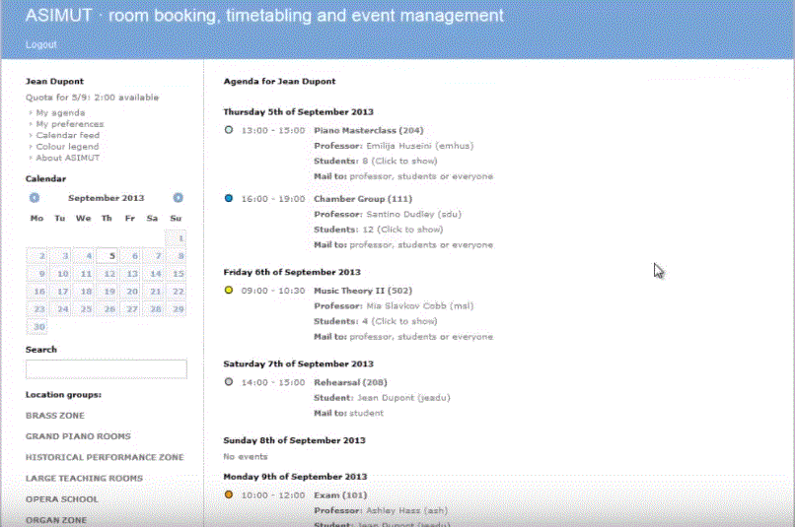795x527 pixels.
Task: Select September 5 in the calendar
Action: click(x=111, y=256)
